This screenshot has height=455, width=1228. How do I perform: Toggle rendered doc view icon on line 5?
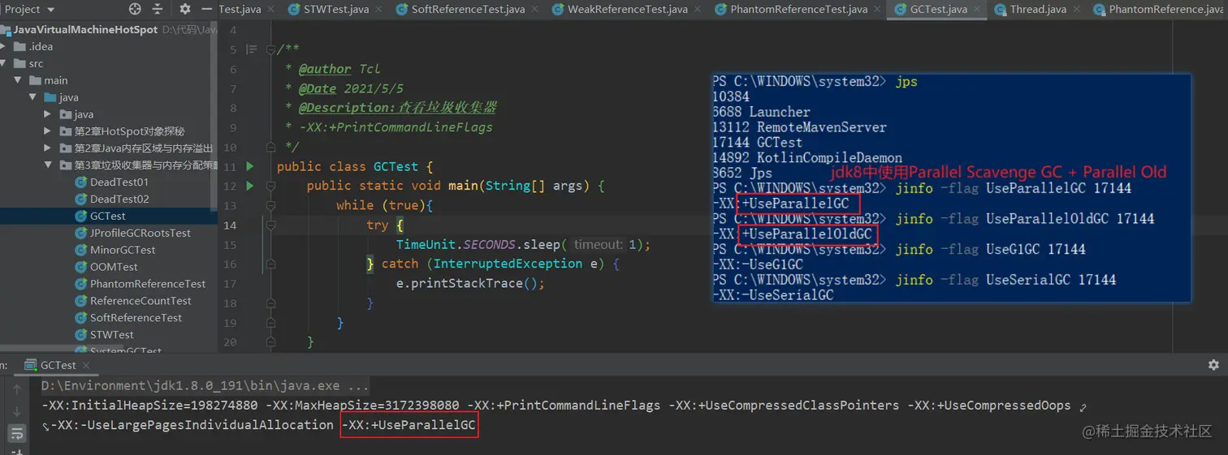pos(252,49)
